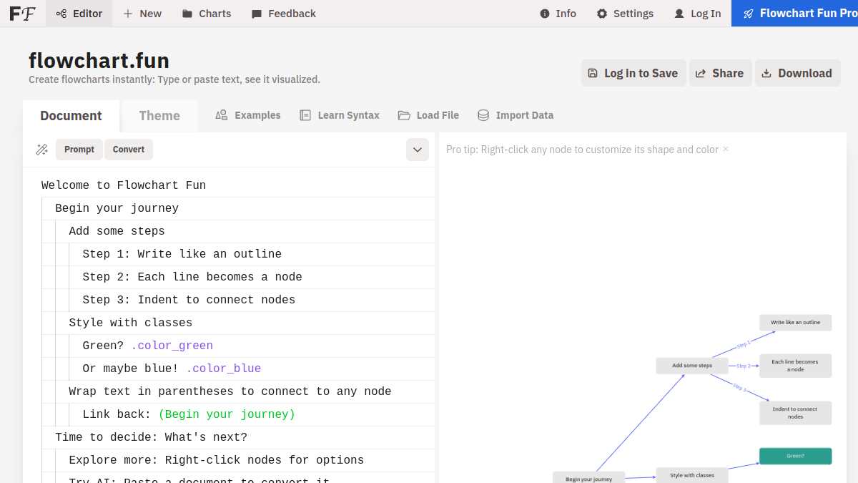
Task: Click Log In in the header
Action: [x=698, y=14]
